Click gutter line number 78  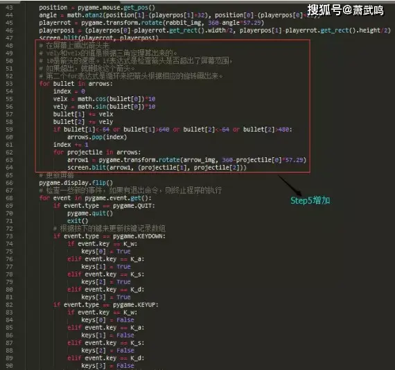(9, 274)
